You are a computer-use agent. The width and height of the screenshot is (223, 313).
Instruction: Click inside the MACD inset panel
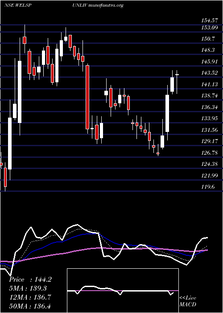[123, 291]
